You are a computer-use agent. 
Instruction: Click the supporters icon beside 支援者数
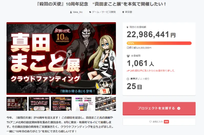128,56
